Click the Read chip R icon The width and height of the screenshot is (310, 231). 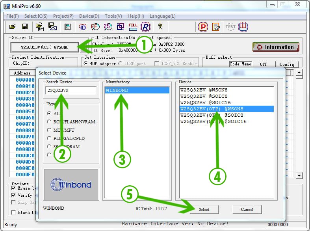tap(145, 27)
